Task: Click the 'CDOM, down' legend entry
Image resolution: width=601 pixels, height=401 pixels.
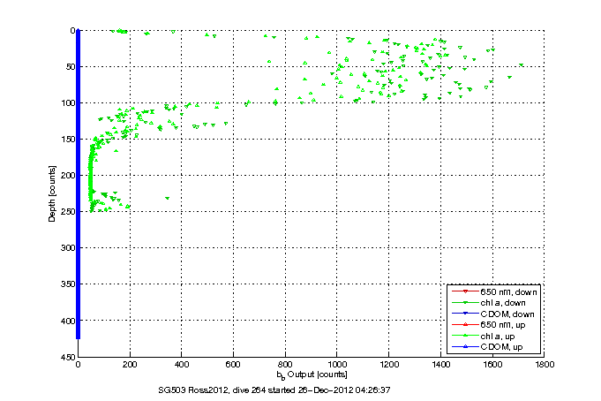Action: point(493,314)
